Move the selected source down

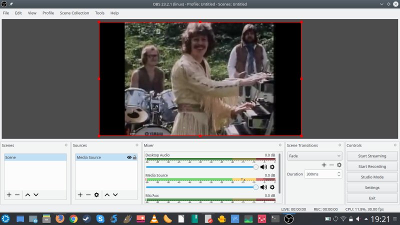click(115, 194)
